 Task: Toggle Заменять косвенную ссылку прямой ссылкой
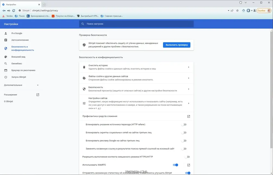click(184, 149)
